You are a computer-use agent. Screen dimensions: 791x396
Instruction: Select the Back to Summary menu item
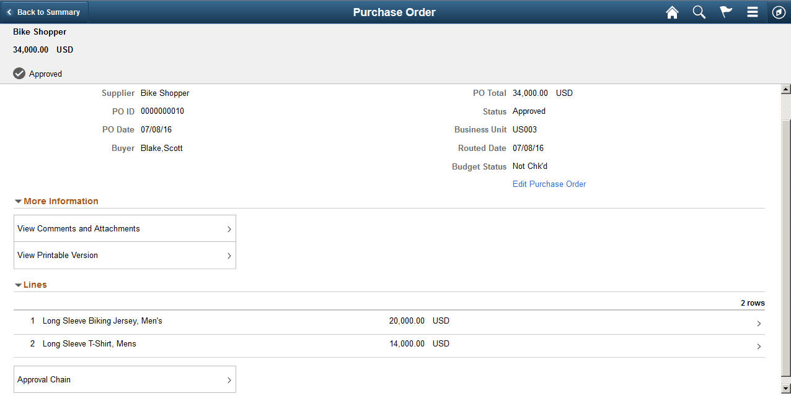(48, 11)
